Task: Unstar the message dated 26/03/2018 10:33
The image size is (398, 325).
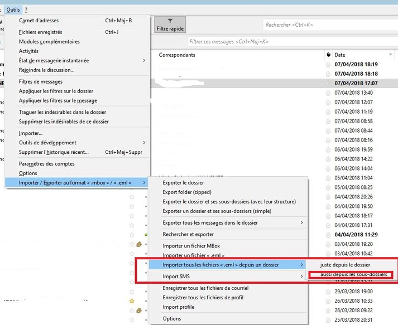Action: pos(132,301)
